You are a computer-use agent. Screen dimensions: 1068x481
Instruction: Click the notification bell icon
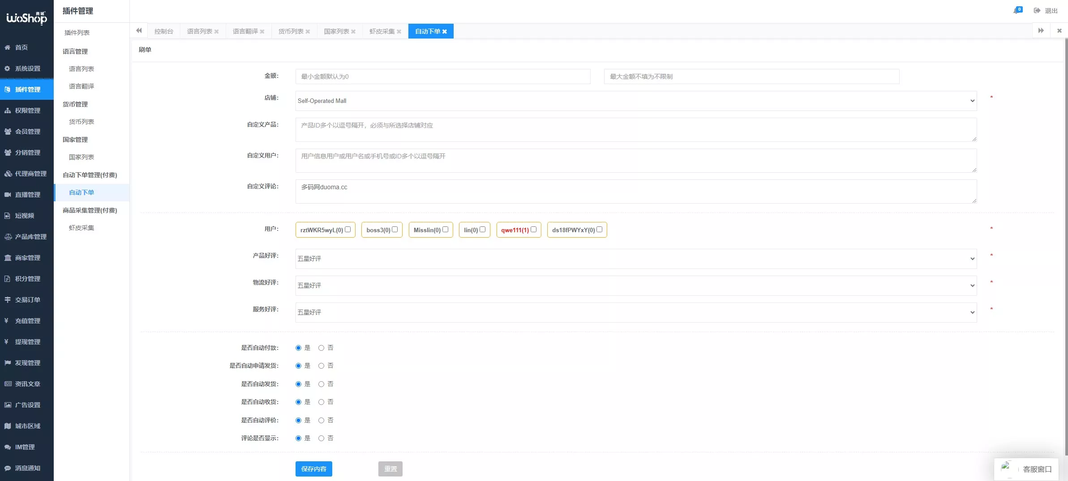point(1017,9)
